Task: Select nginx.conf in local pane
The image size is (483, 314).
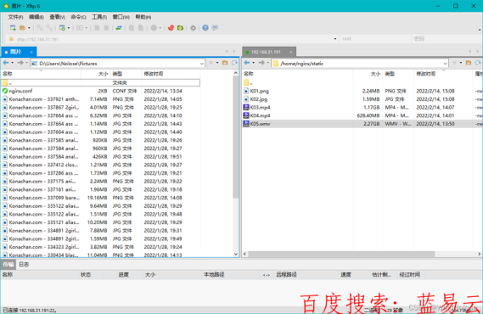Action: [101, 91]
